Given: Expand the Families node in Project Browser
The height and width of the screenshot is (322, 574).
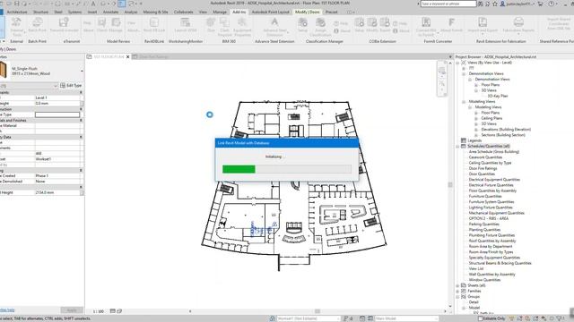Looking at the screenshot, I should tap(457, 291).
